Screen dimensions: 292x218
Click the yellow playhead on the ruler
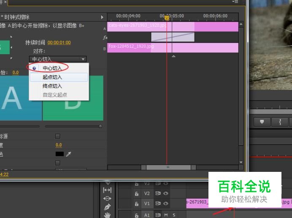[x=167, y=18]
